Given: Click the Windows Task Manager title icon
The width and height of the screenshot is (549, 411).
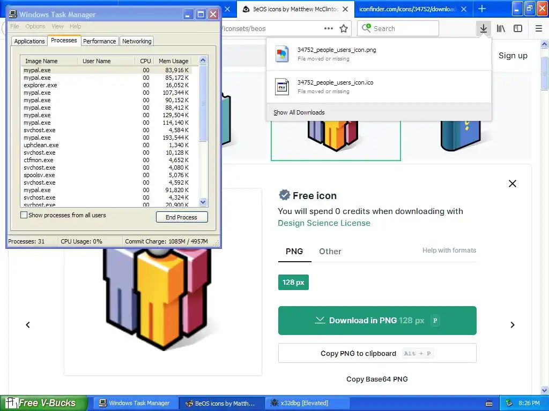Looking at the screenshot, I should [13, 14].
